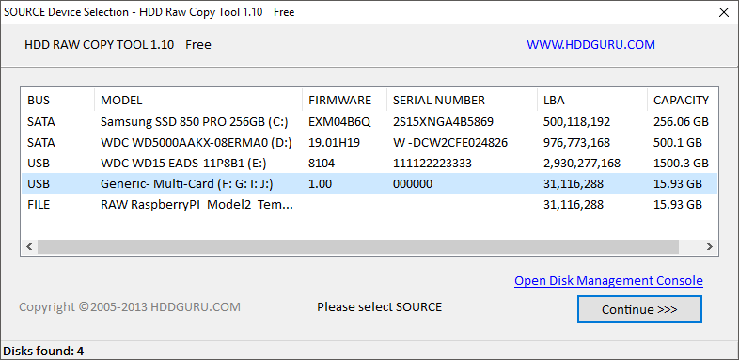Click the MODEL column header
Viewport: 739px width, 360px height.
(x=198, y=101)
